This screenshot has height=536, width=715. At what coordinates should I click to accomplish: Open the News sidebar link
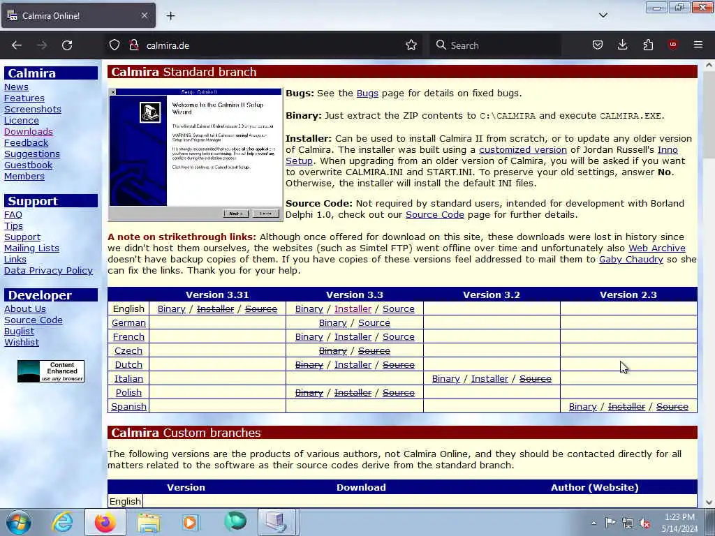16,87
